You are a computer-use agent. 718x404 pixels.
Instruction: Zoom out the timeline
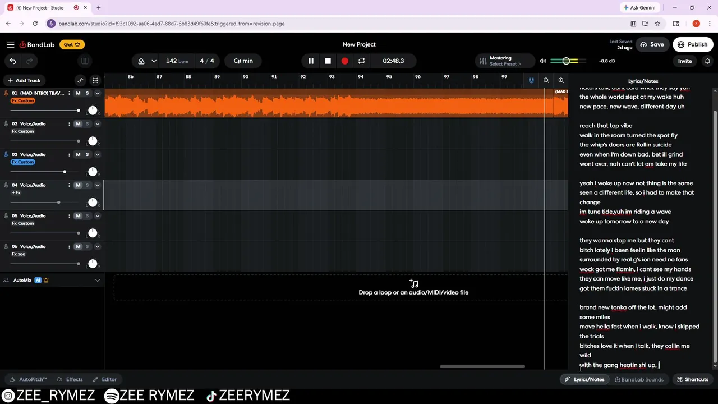point(546,80)
